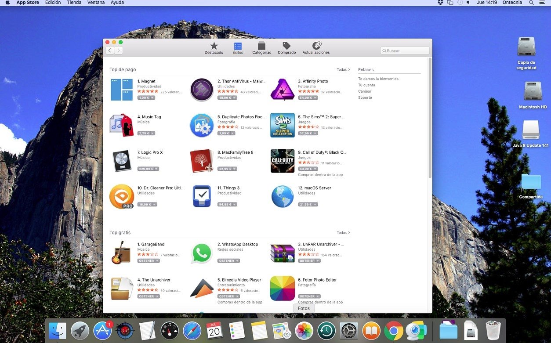
Task: Open the MacFamilyTree 8 icon
Action: pyautogui.click(x=202, y=161)
